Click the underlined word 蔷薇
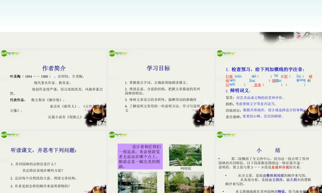Viewport: 322px width, 193px height. (258, 85)
